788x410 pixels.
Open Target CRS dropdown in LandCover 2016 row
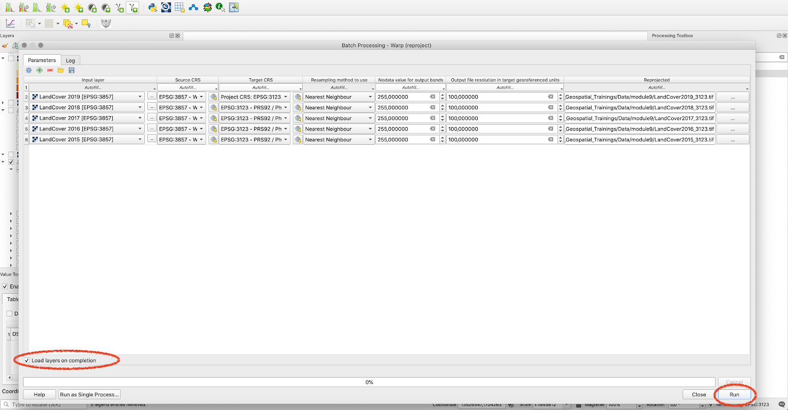(x=254, y=129)
